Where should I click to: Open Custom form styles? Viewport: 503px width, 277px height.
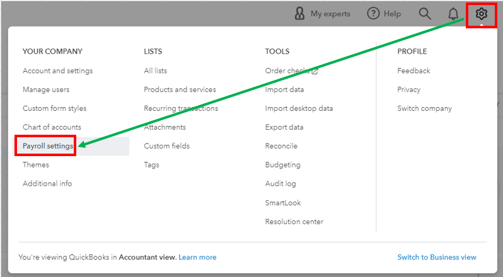click(54, 108)
